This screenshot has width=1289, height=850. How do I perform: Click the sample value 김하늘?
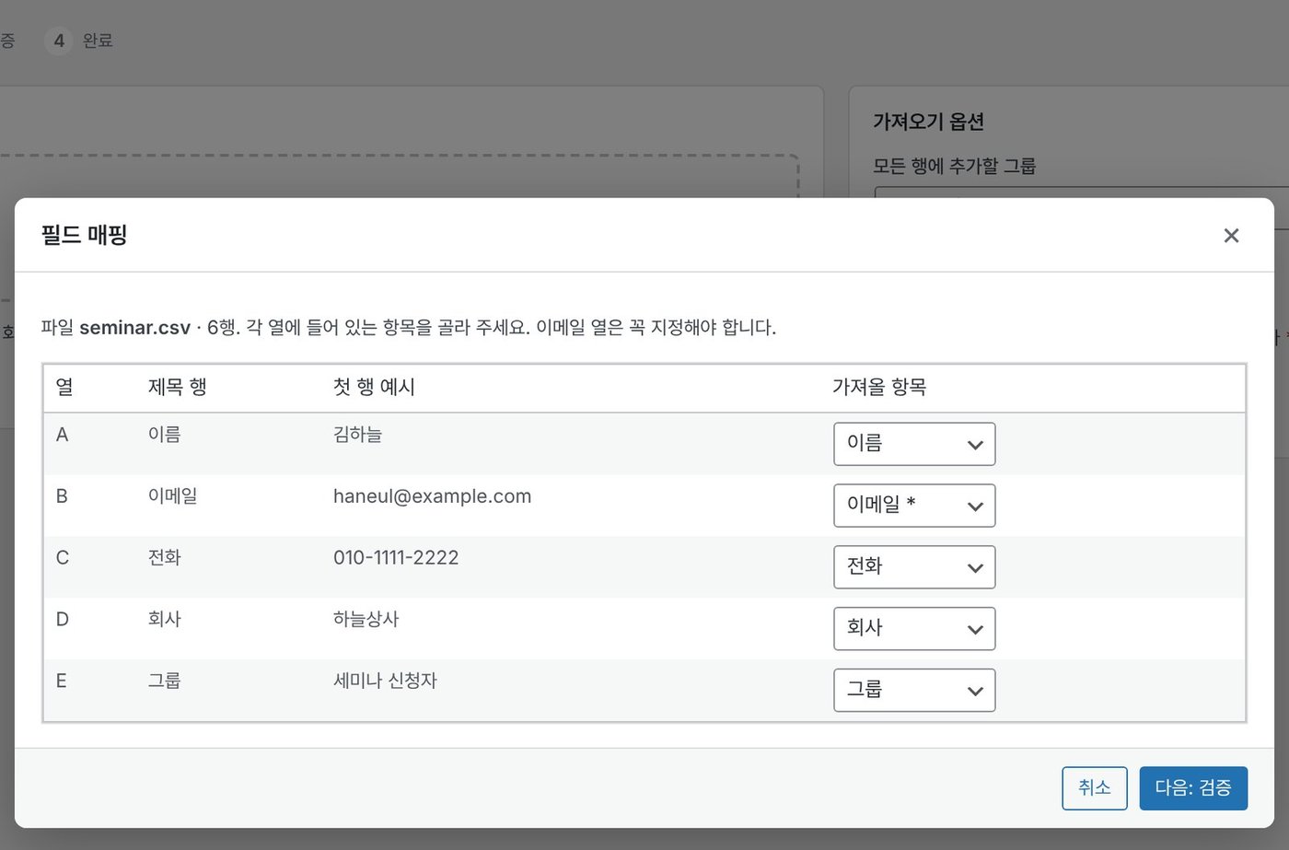[x=357, y=435]
